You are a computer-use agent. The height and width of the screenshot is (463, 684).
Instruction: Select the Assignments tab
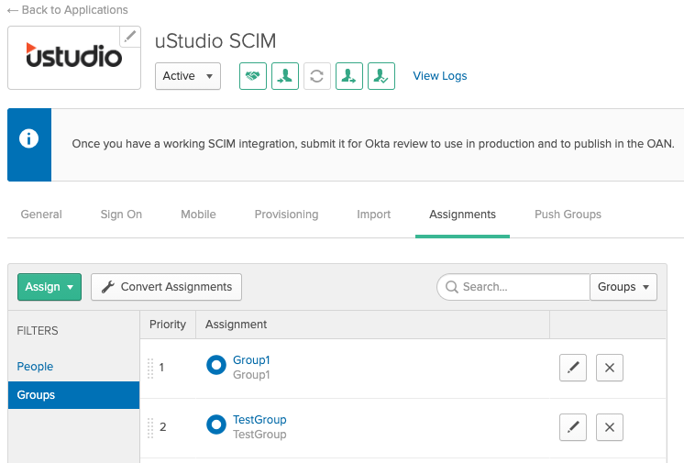[462, 215]
